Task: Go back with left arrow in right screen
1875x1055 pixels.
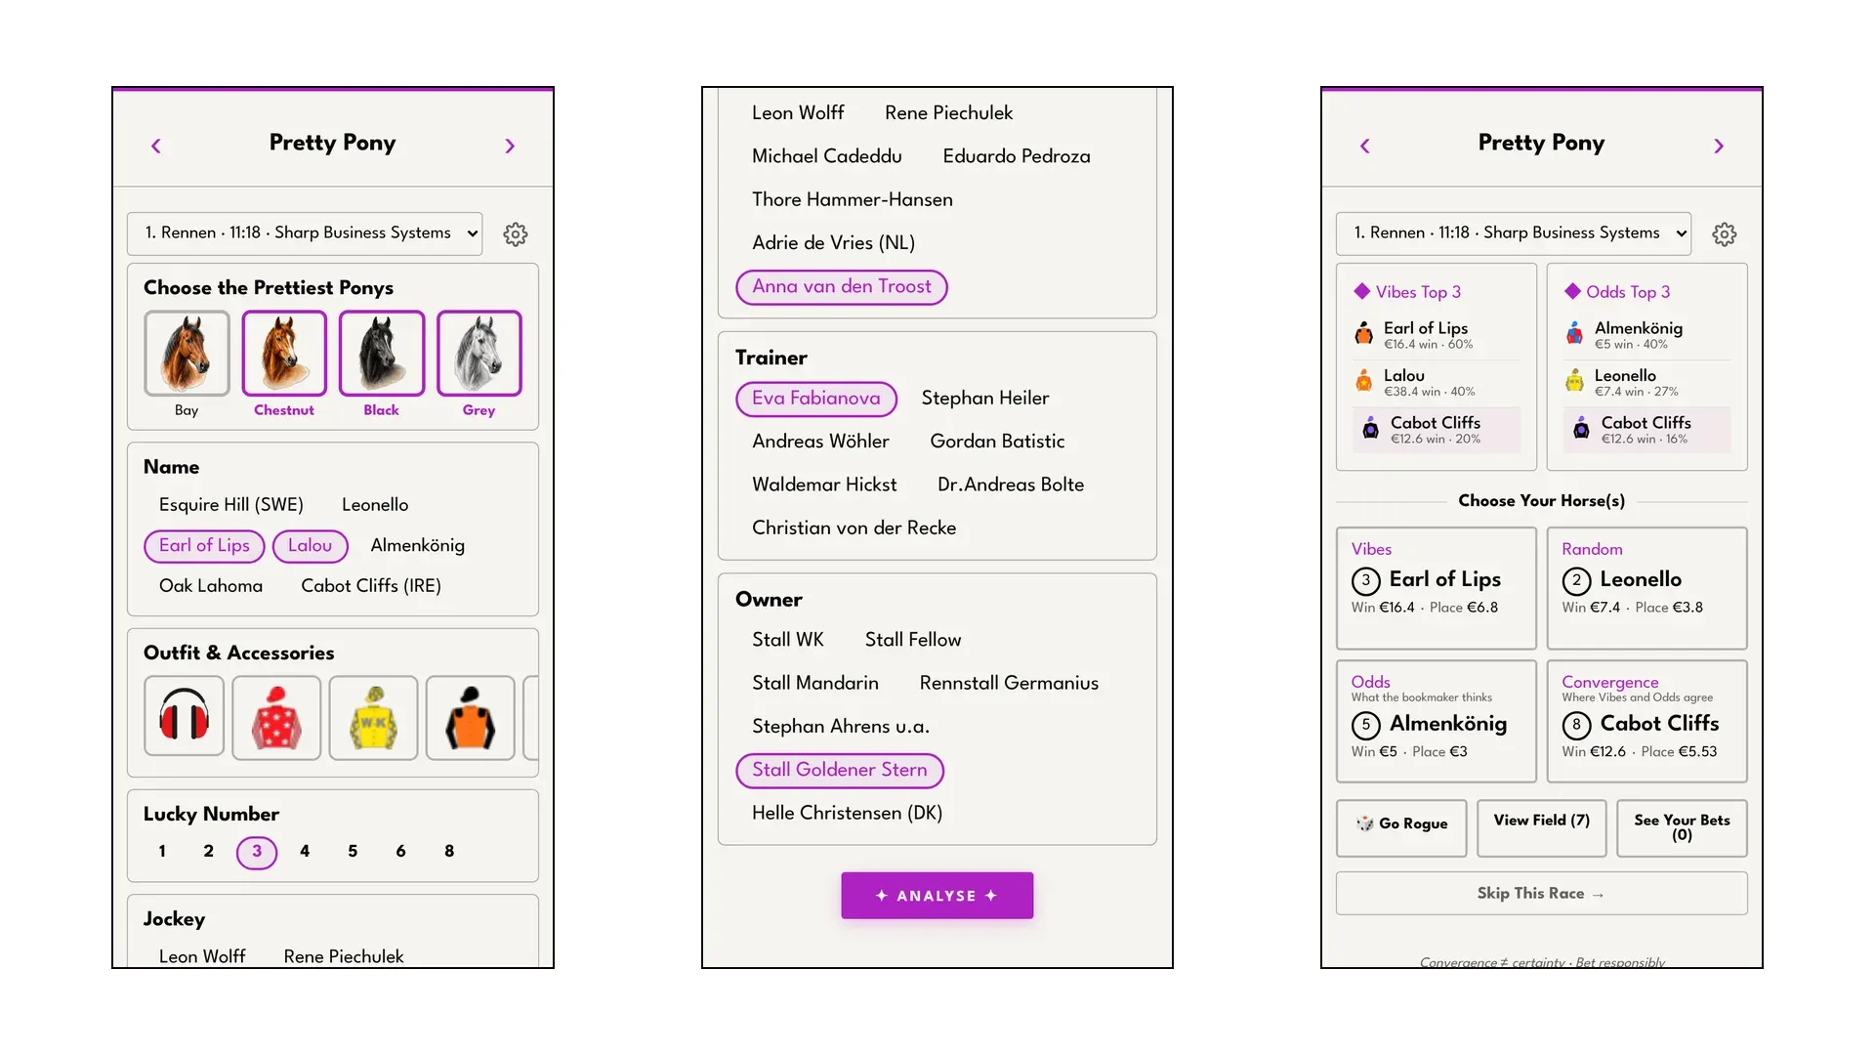Action: pos(1365,146)
